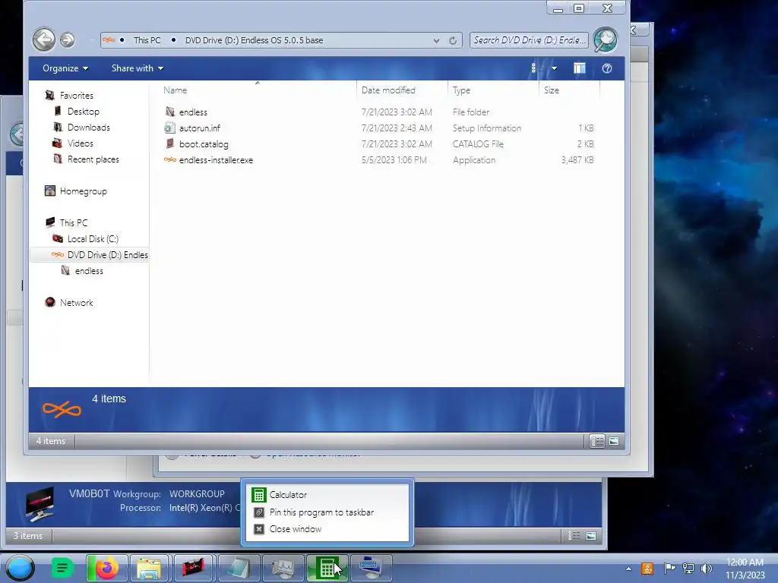Choose Pin this program to taskbar
Screen dimensions: 778x583
coord(327,512)
